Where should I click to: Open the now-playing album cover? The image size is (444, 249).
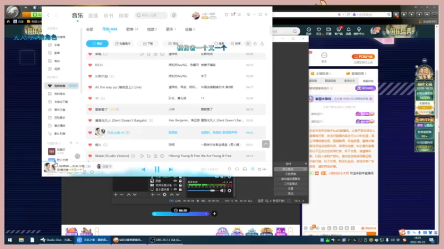pyautogui.click(x=50, y=167)
